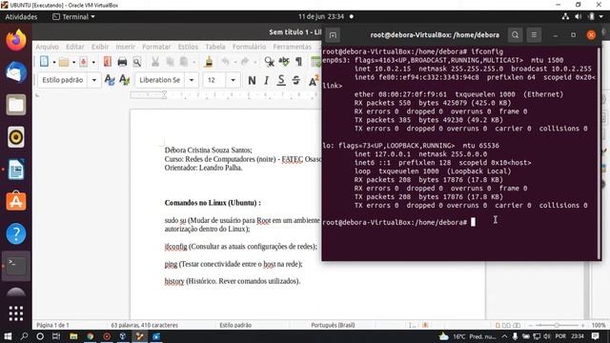610x343 pixels.
Task: Open the terminal hamburger menu
Action: pyautogui.click(x=534, y=35)
